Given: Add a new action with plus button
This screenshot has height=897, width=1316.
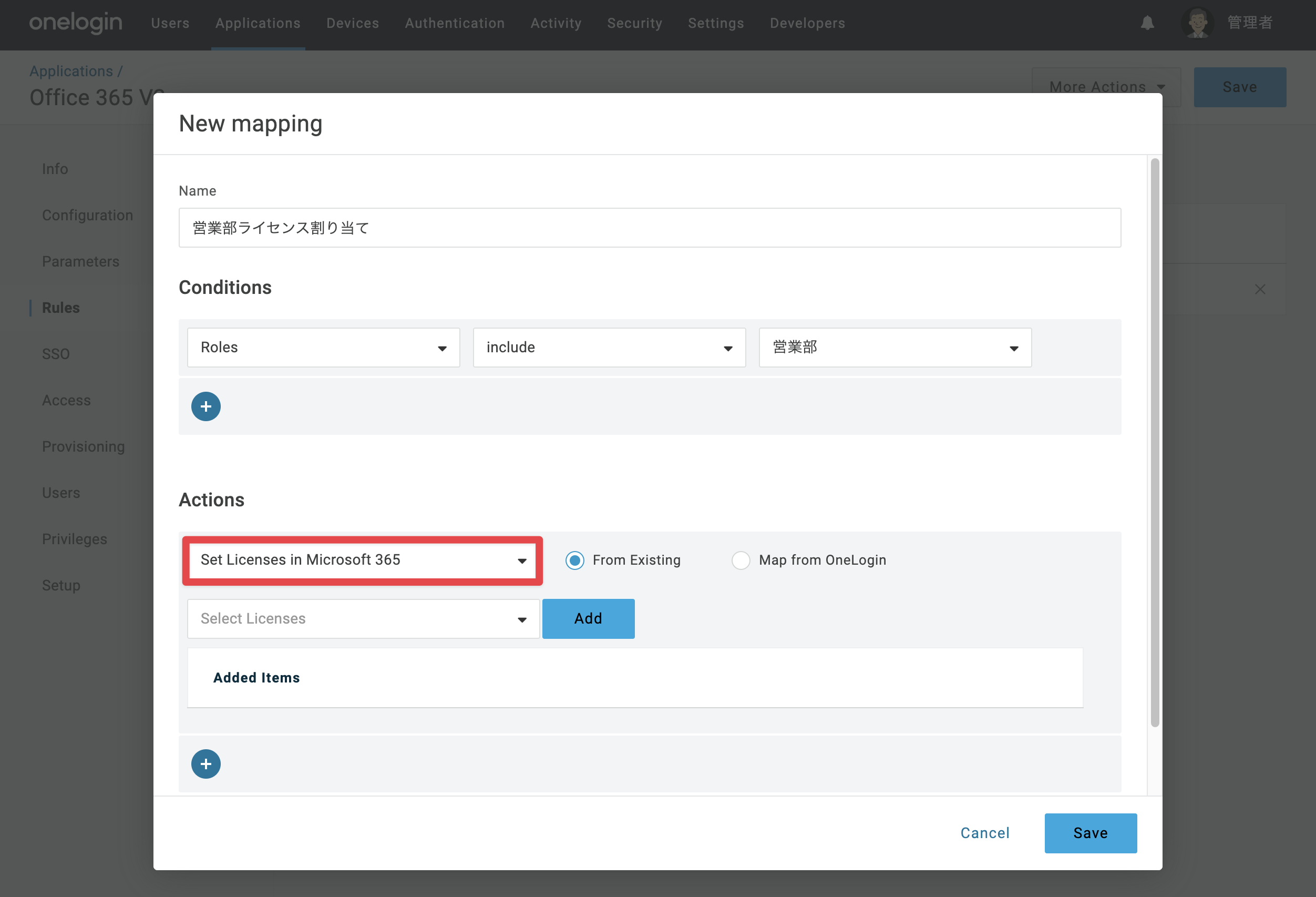Looking at the screenshot, I should point(206,764).
